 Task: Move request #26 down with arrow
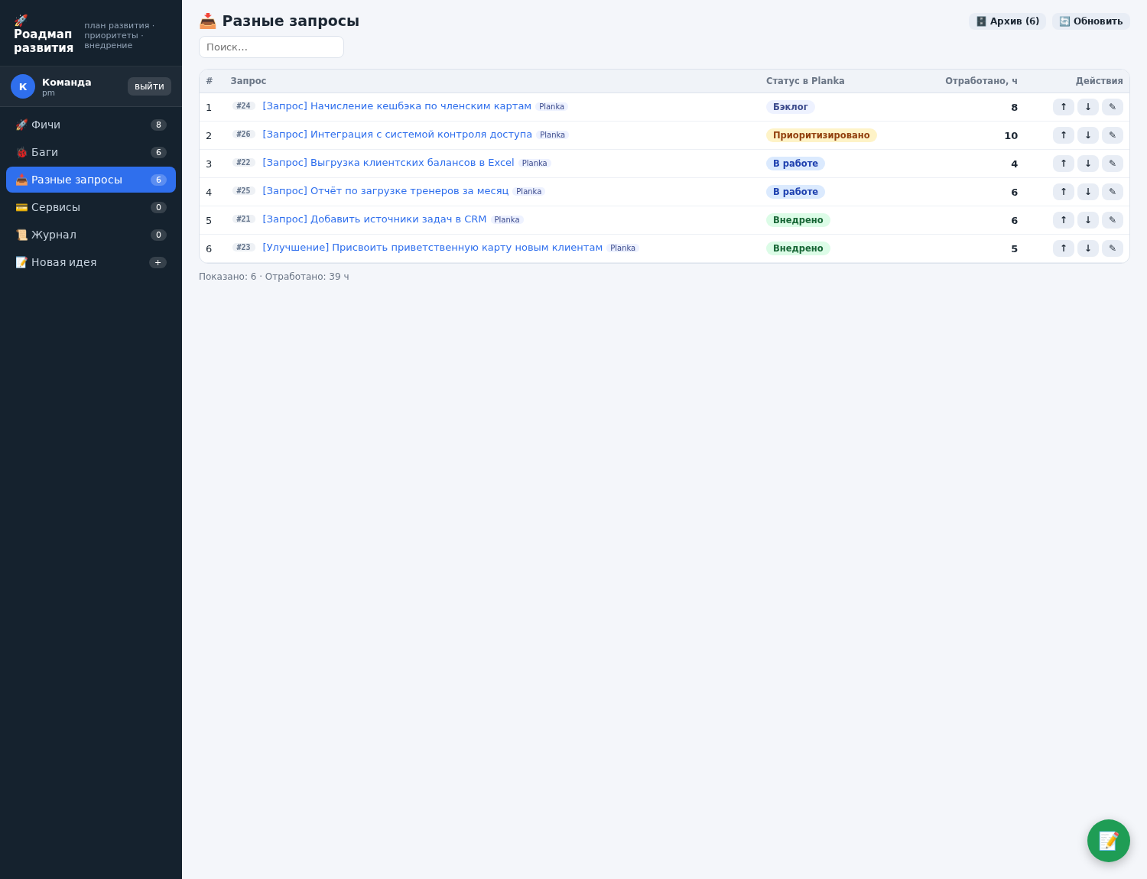click(x=1087, y=135)
